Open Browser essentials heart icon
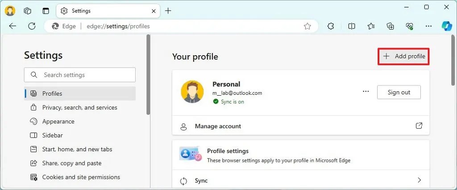457x190 pixels. (410, 26)
